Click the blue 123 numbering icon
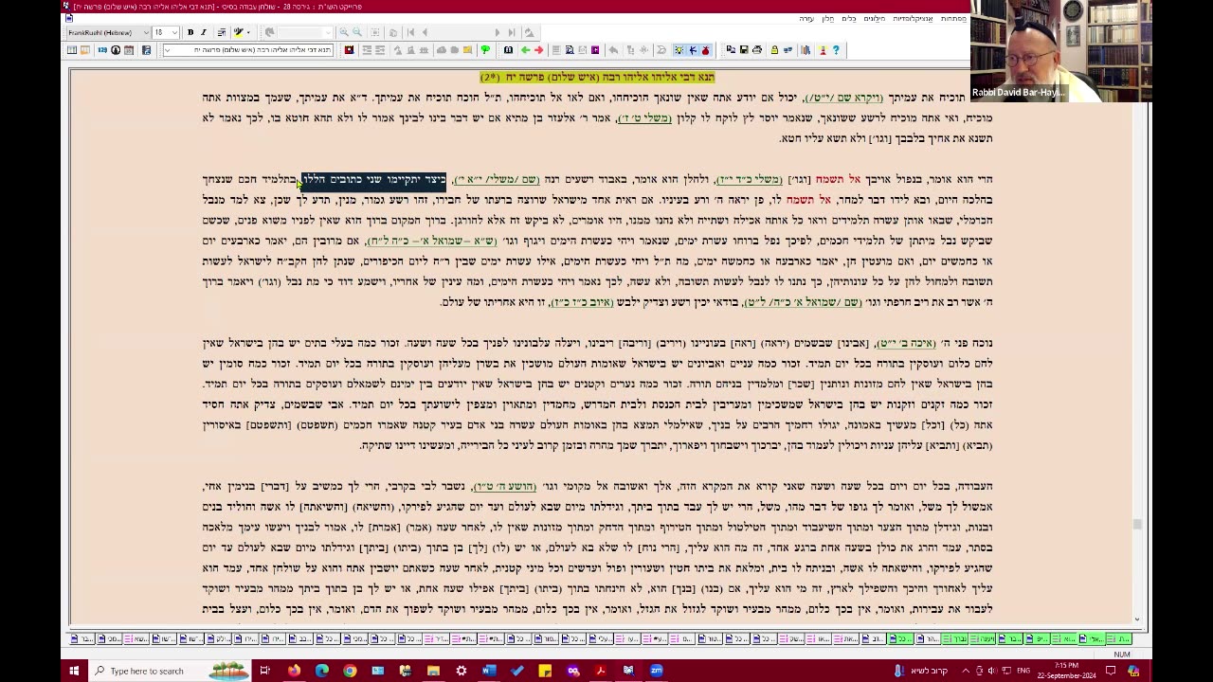 [102, 50]
